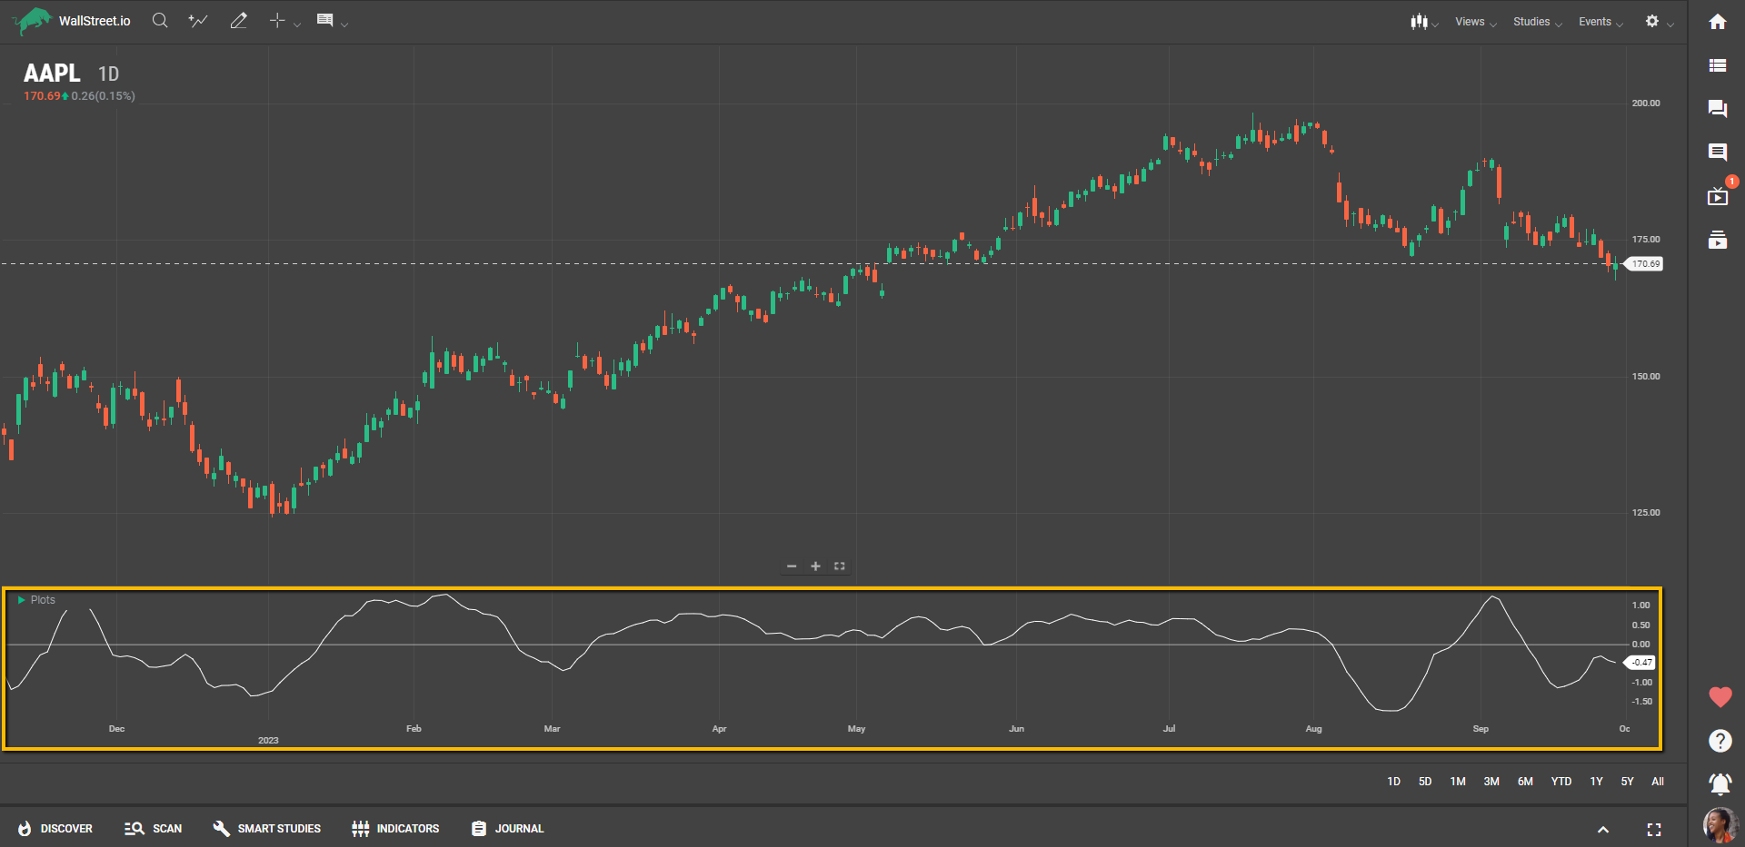Screen dimensions: 1745x847
Task: Zoom in chart with plus button
Action: click(815, 566)
